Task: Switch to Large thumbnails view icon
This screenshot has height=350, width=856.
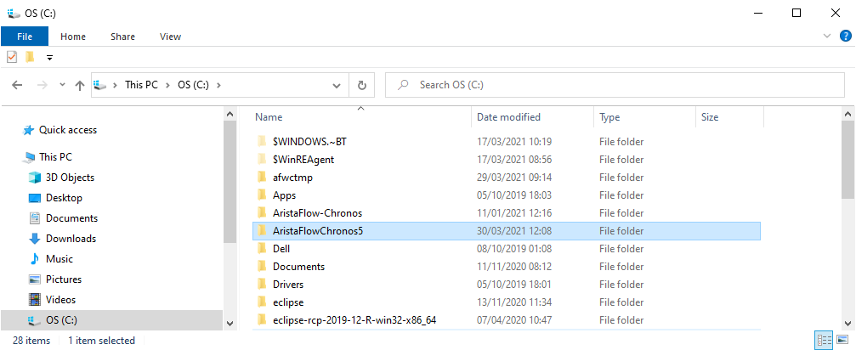Action: coord(842,341)
